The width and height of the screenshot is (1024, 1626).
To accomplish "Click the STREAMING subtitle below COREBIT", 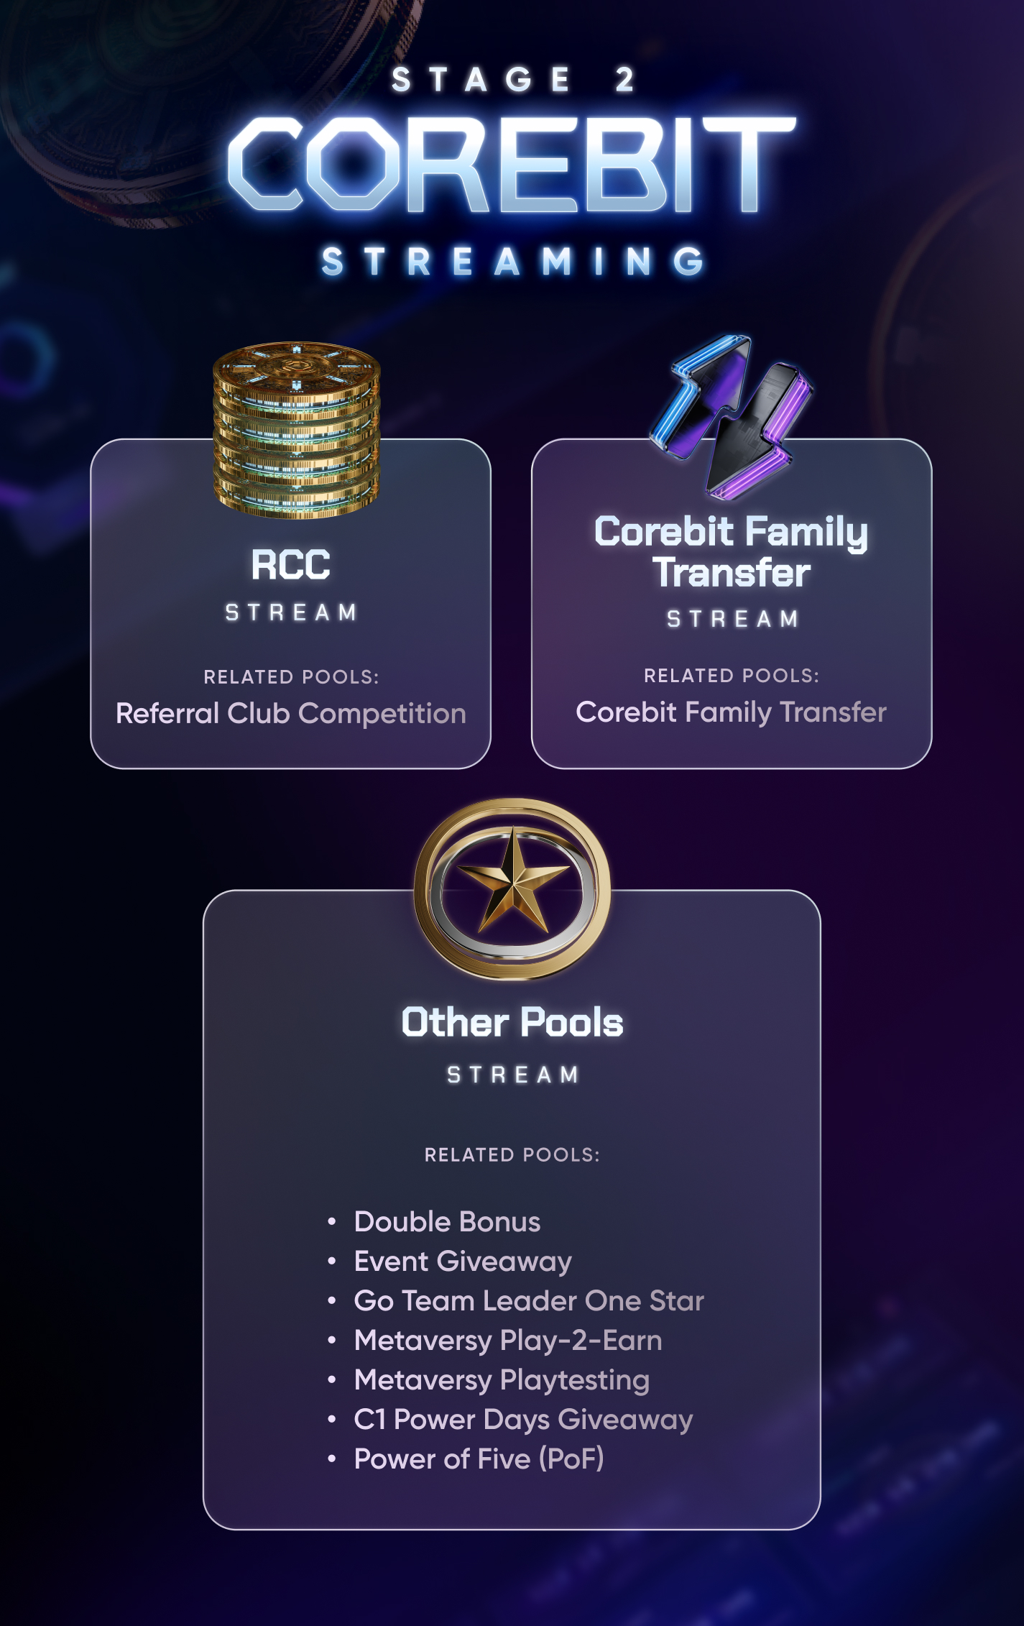I will pyautogui.click(x=512, y=262).
